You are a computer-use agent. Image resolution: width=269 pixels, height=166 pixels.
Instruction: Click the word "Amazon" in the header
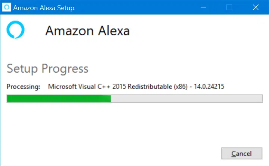68,31
